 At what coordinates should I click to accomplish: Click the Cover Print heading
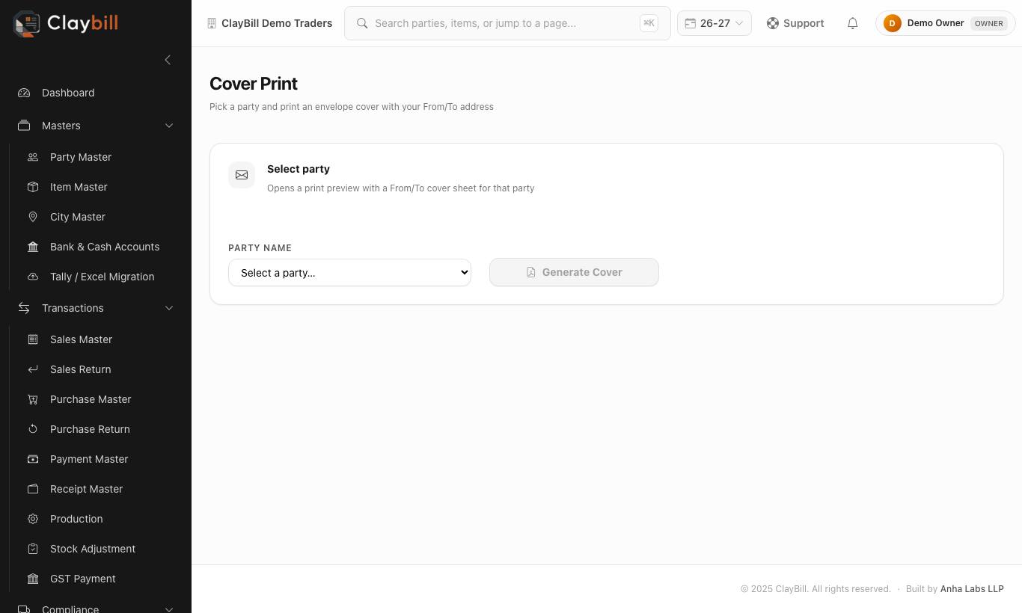click(254, 84)
